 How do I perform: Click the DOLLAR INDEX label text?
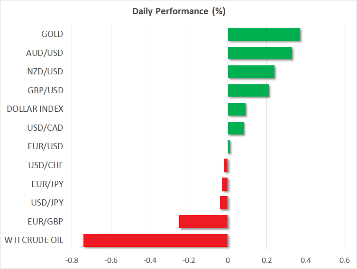tap(35, 109)
